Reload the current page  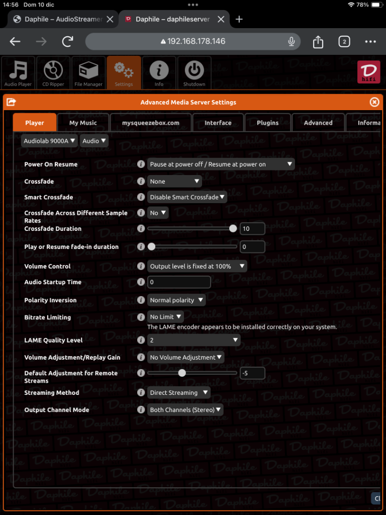[67, 41]
